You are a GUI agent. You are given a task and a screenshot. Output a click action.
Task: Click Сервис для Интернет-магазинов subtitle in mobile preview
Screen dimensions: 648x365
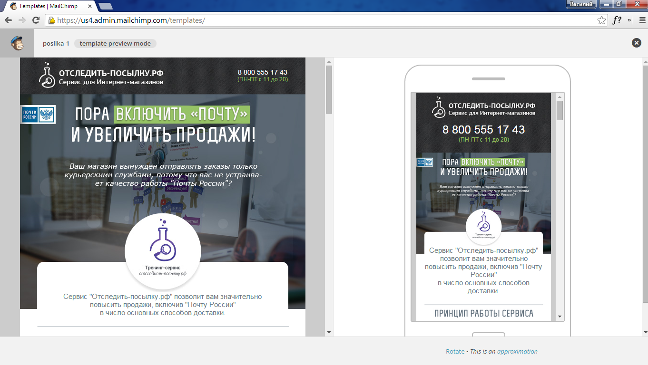pyautogui.click(x=492, y=113)
